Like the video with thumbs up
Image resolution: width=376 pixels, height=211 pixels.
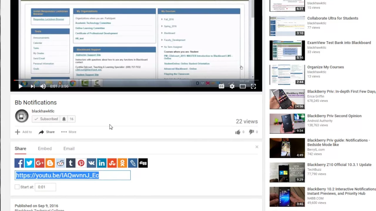tap(238, 132)
